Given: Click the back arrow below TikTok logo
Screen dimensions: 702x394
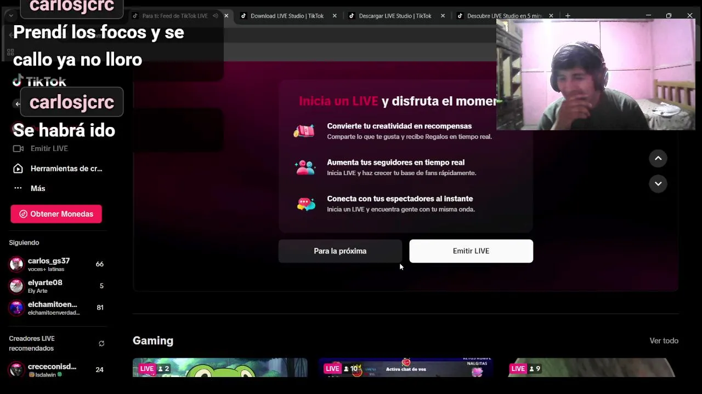Looking at the screenshot, I should [18, 104].
